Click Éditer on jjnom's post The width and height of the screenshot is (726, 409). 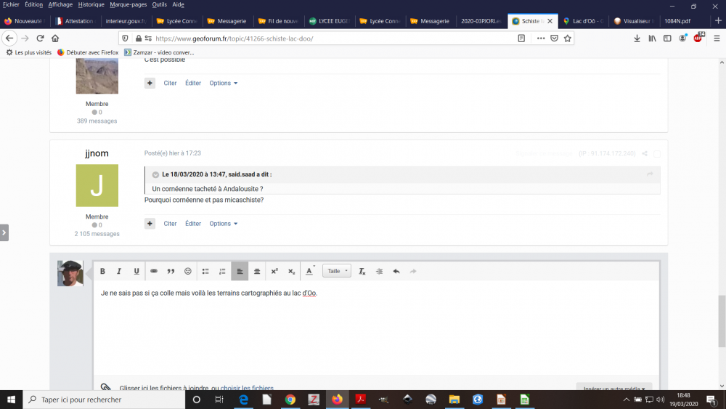tap(193, 224)
